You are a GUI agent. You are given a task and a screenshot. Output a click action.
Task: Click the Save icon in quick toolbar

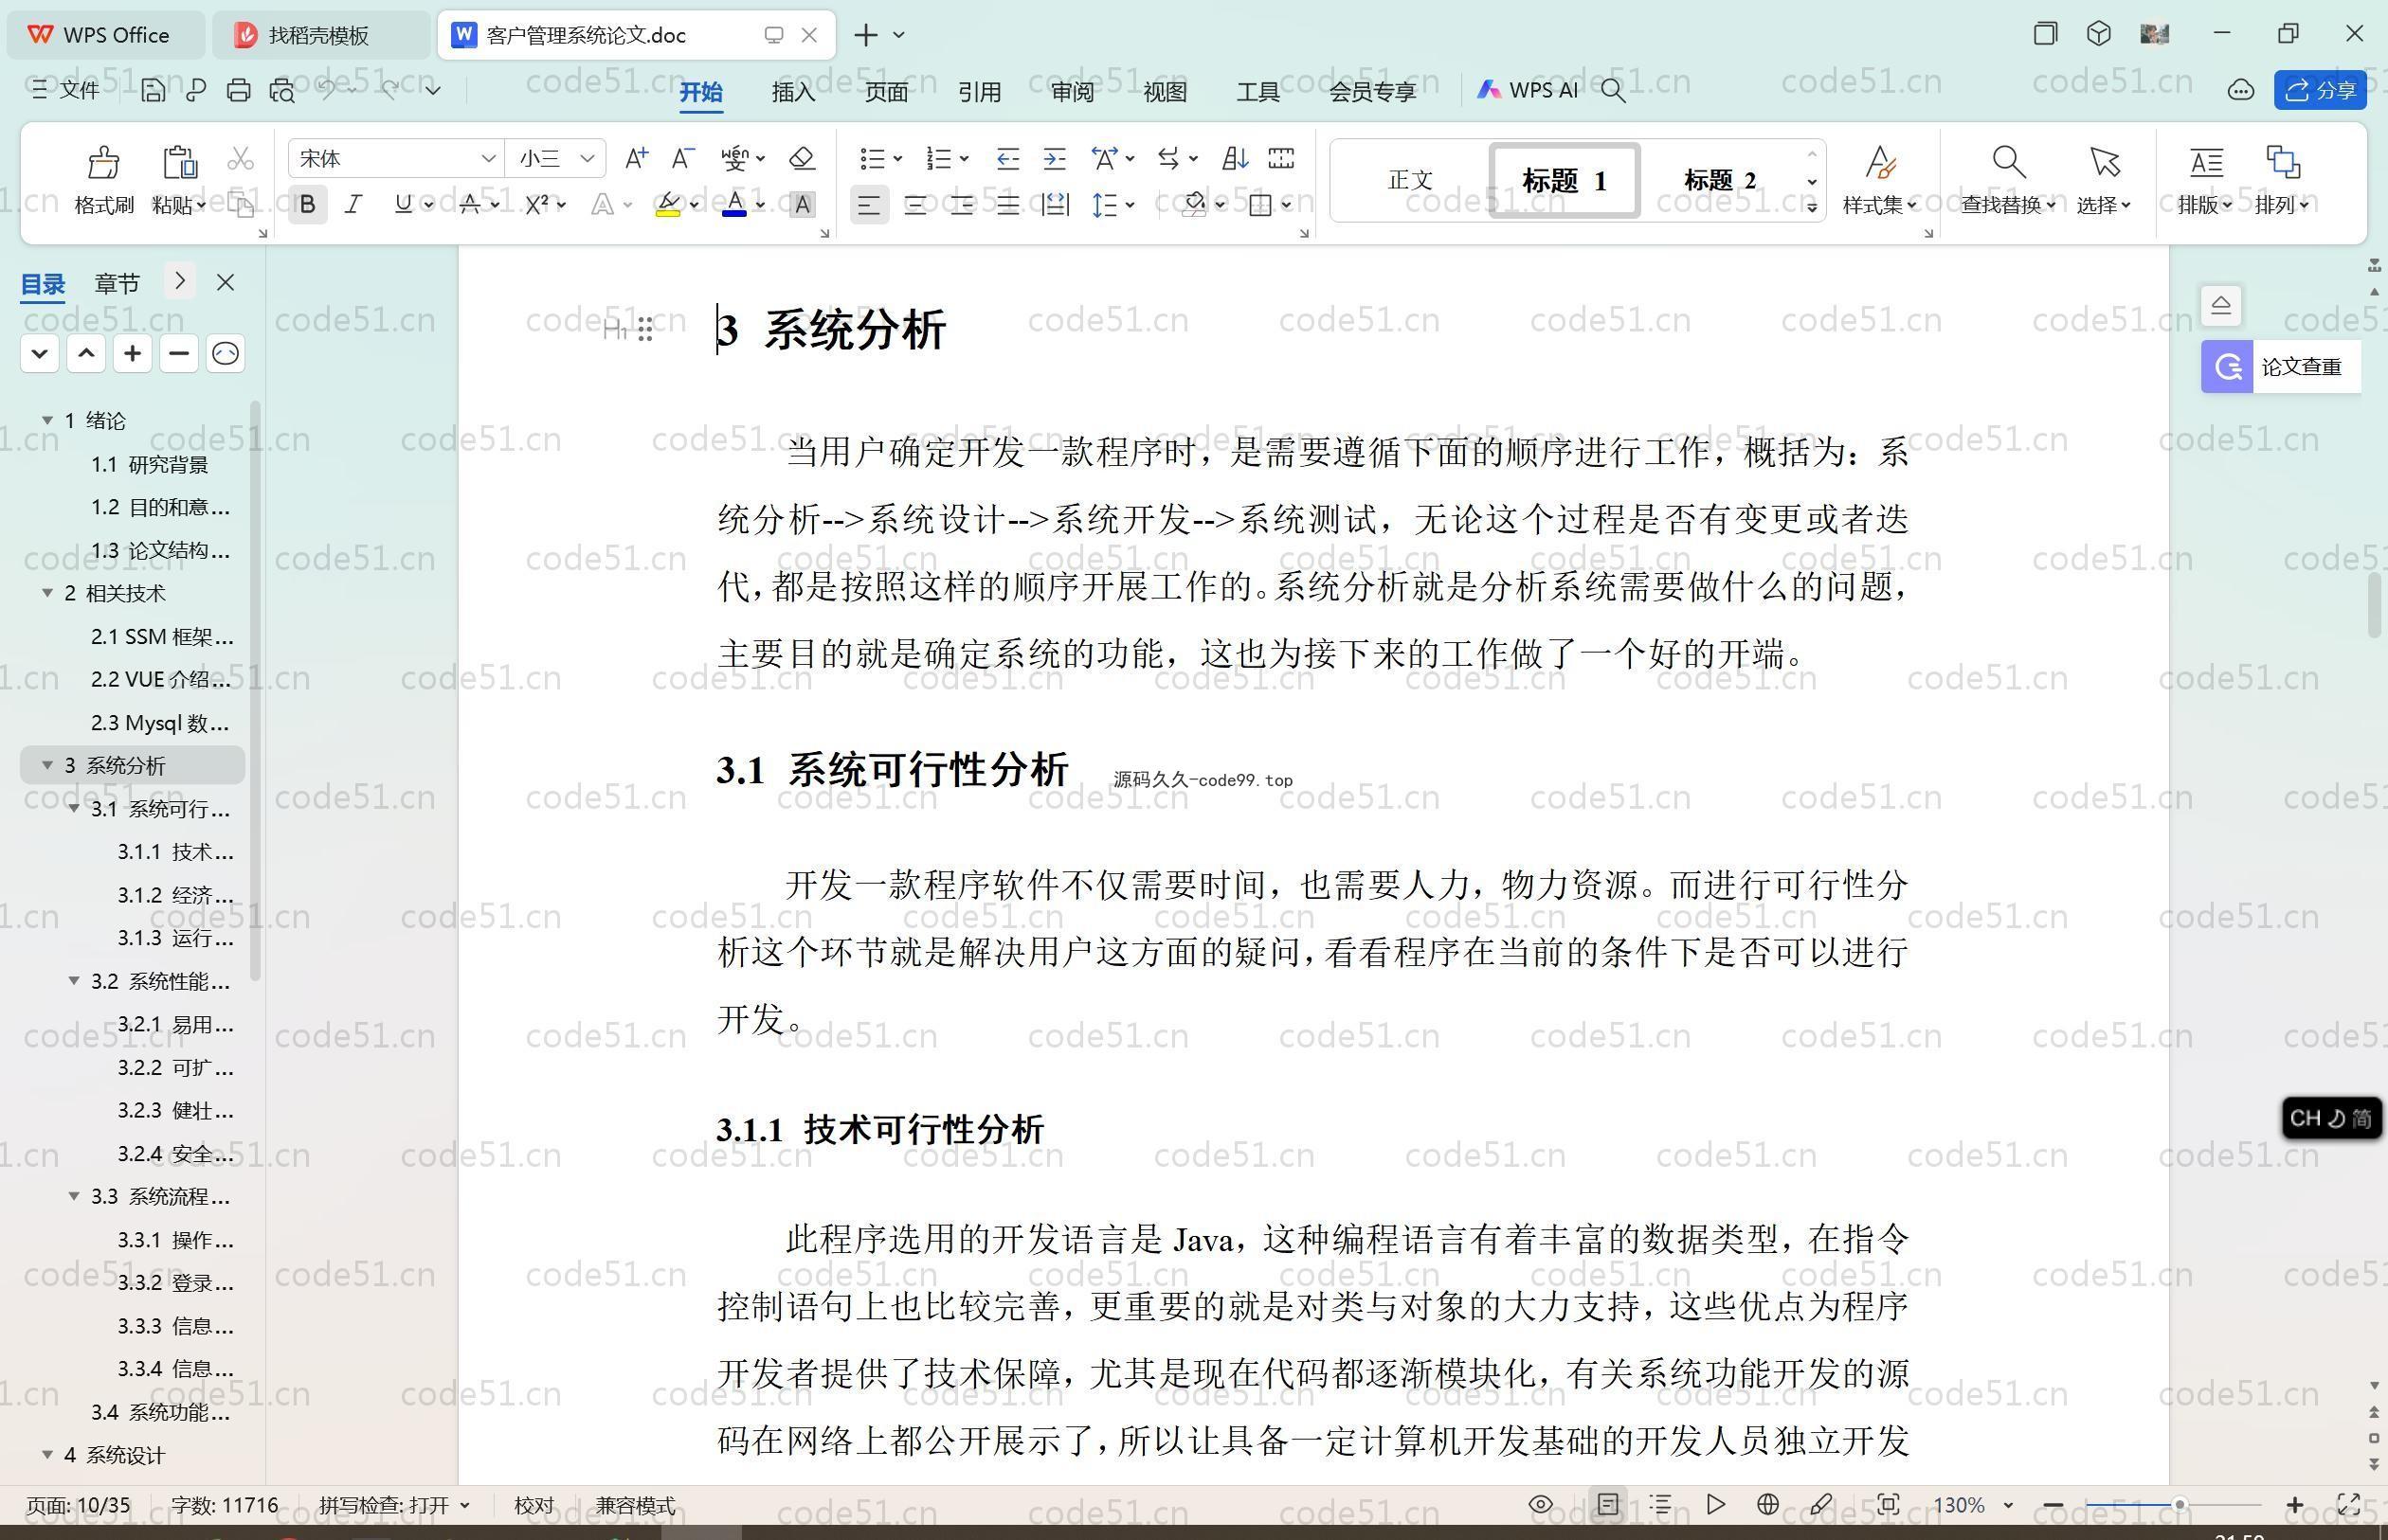(x=154, y=91)
